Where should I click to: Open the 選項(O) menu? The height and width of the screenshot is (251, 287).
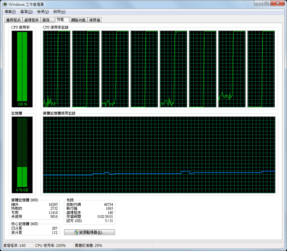(x=27, y=12)
